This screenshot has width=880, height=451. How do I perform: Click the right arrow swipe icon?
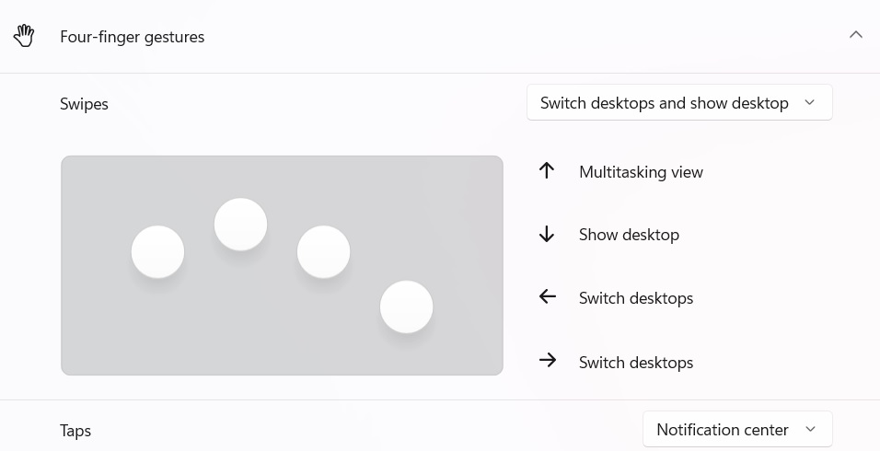pos(547,361)
